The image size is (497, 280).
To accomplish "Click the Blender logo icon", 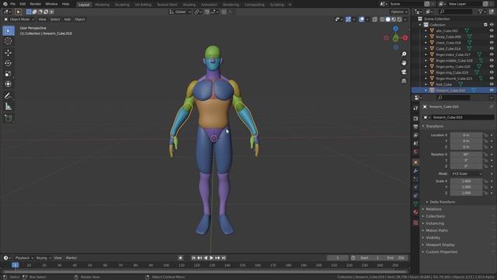I will 5,4.
